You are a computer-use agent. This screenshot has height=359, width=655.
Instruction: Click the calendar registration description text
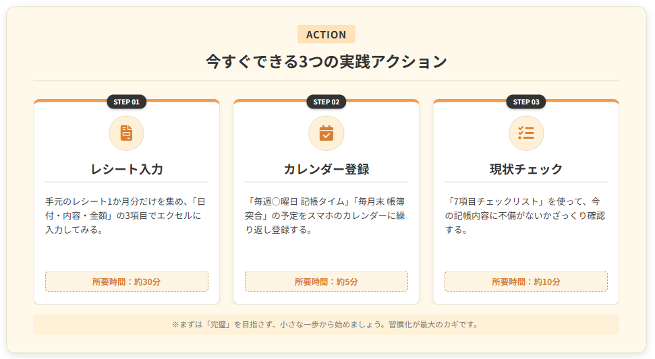click(x=326, y=216)
